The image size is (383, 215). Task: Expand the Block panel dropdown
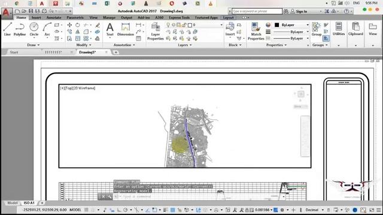tap(235, 45)
